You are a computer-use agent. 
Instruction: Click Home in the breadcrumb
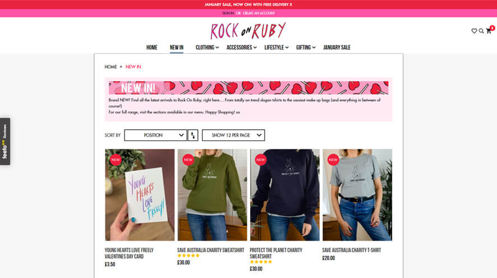pyautogui.click(x=111, y=67)
